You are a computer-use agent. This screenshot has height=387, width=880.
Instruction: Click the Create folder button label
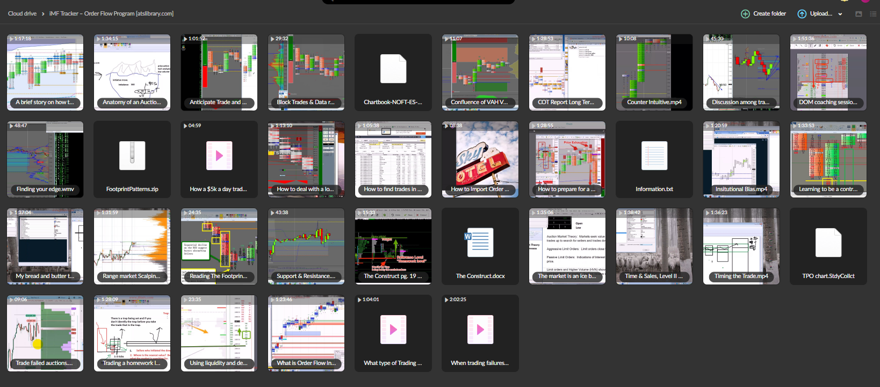click(769, 14)
